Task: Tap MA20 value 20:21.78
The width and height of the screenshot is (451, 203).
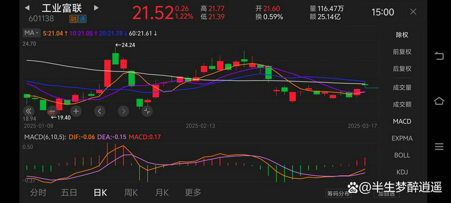Action: pyautogui.click(x=113, y=33)
